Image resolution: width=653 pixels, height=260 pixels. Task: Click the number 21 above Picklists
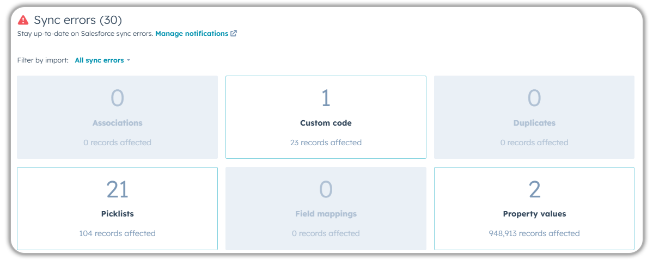[x=117, y=189]
